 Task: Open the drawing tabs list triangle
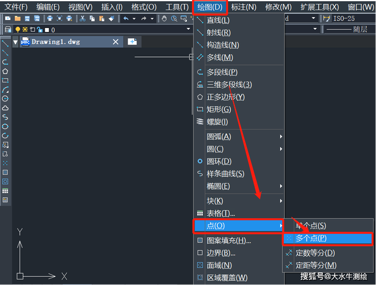coord(15,42)
